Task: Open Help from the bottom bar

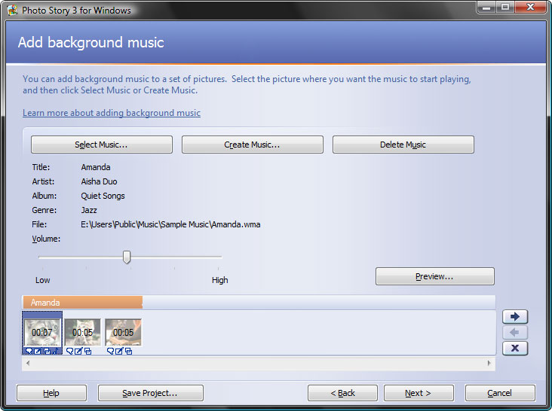Action: (x=51, y=393)
